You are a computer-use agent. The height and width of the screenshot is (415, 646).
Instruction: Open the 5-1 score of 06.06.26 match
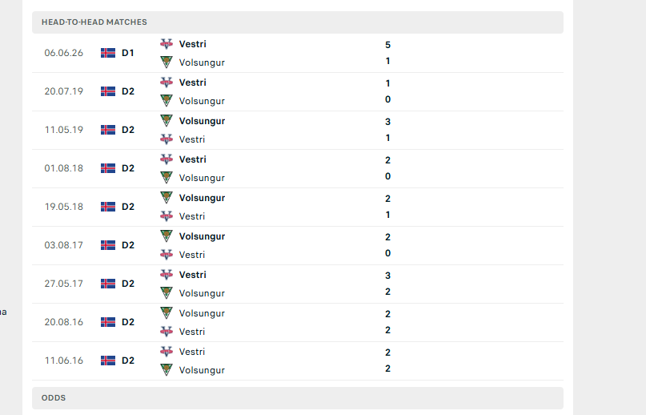[x=387, y=53]
